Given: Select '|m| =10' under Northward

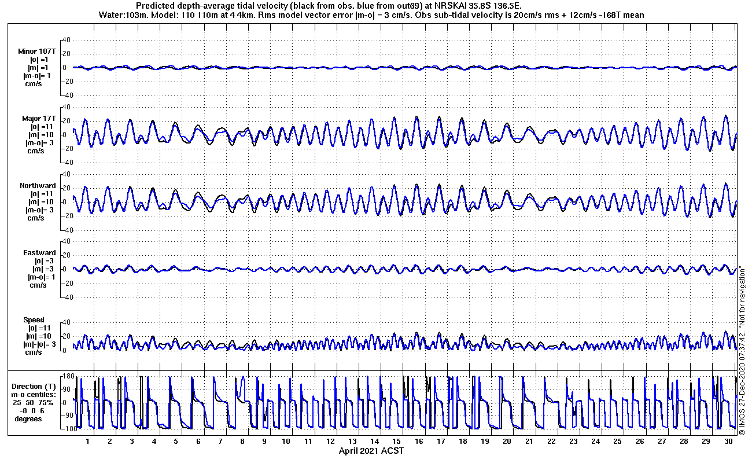Looking at the screenshot, I should (42, 202).
